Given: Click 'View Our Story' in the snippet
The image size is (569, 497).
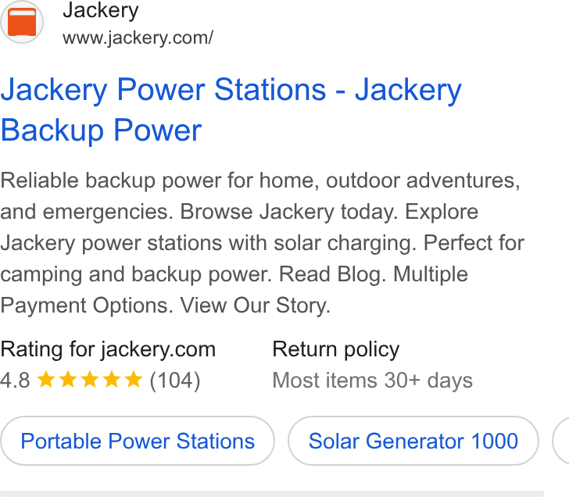Looking at the screenshot, I should (x=254, y=306).
